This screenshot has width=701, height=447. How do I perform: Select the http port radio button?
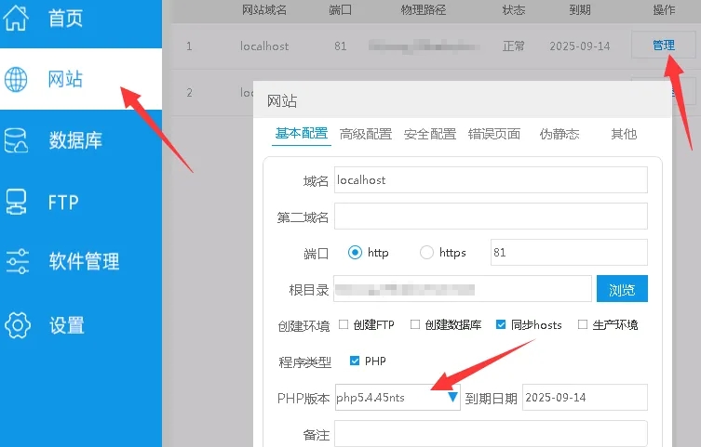pyautogui.click(x=355, y=253)
